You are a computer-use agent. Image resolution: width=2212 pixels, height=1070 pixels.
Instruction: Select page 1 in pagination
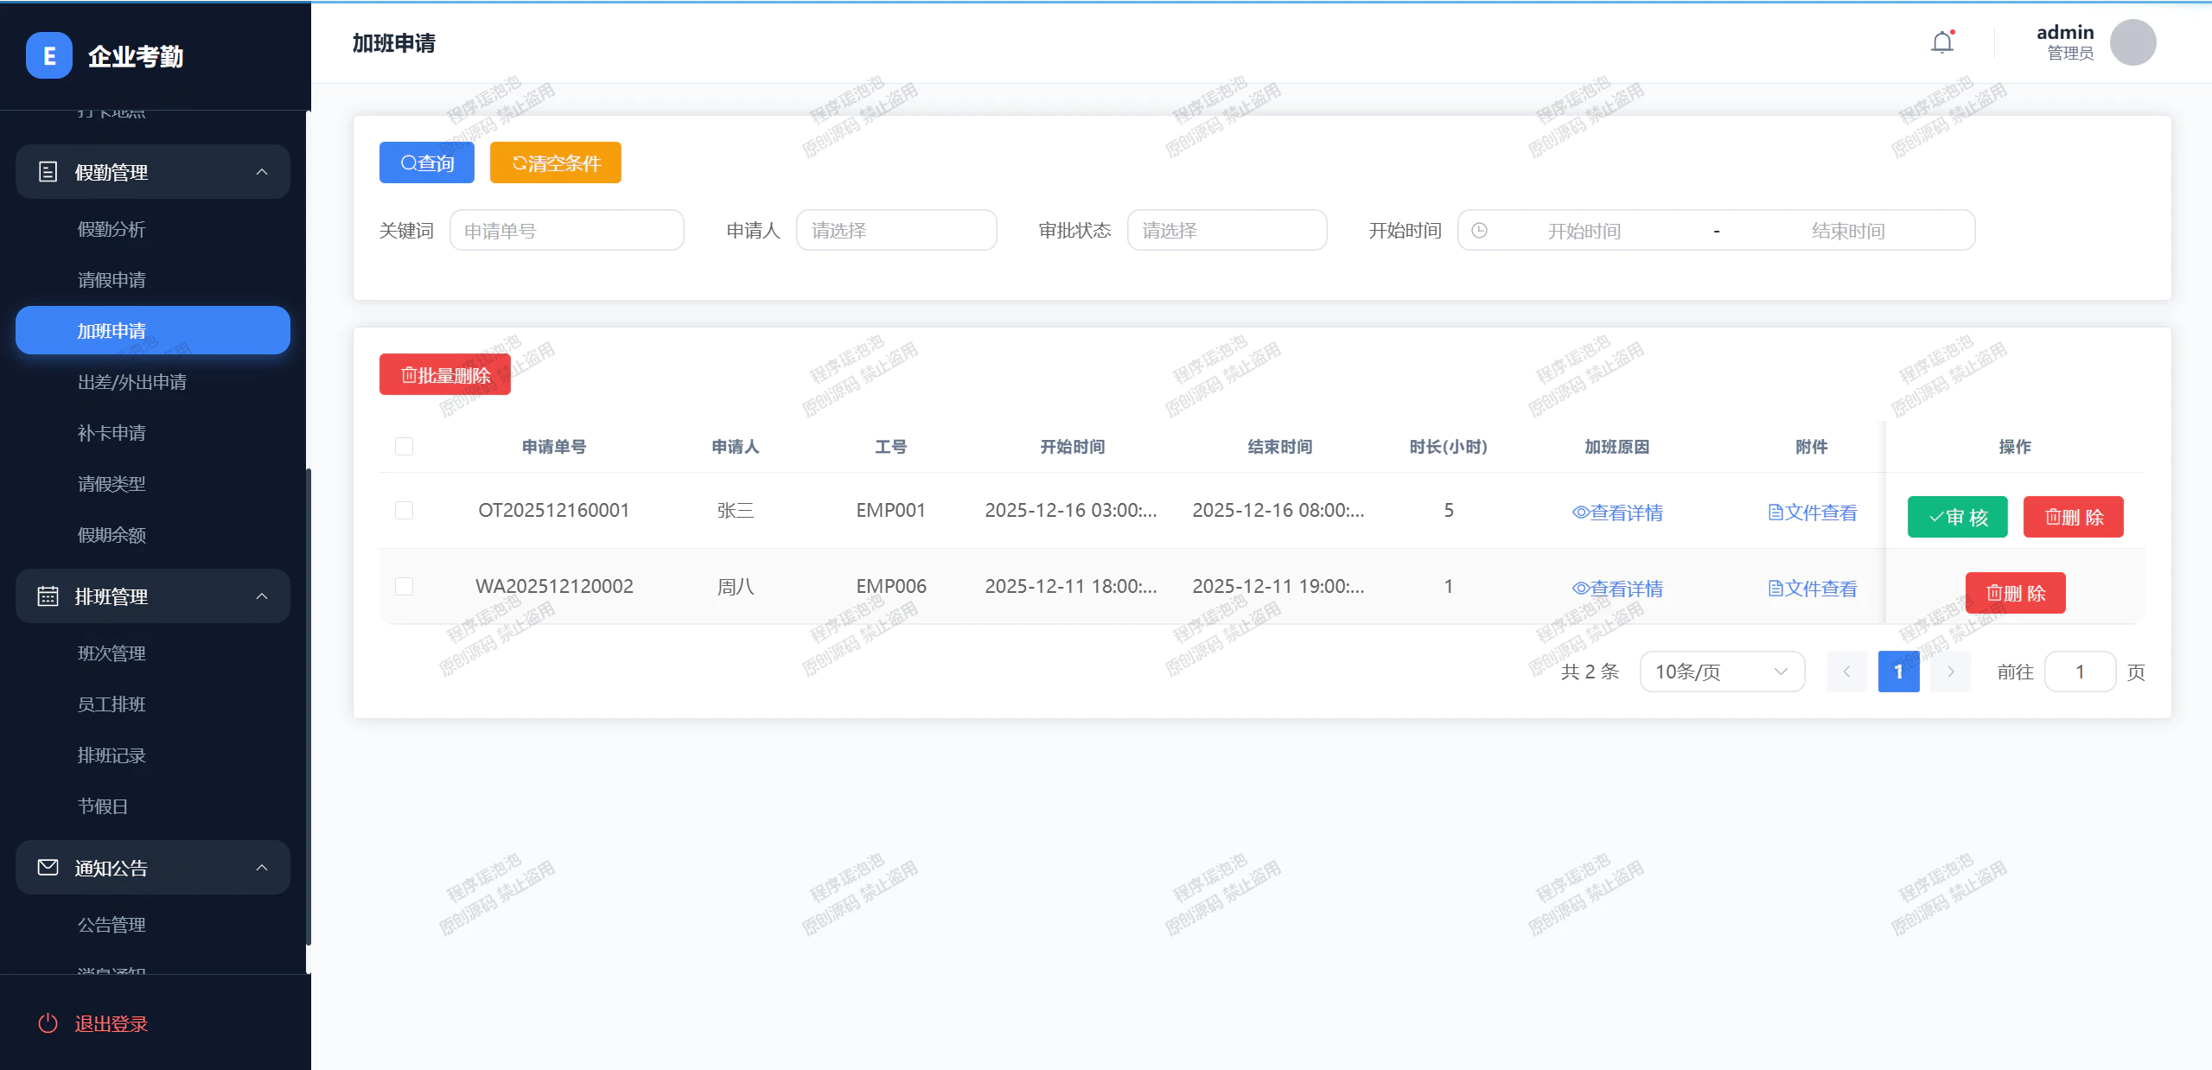(x=1899, y=672)
